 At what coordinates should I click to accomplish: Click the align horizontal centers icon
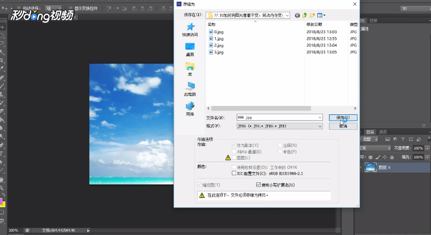pos(142,8)
